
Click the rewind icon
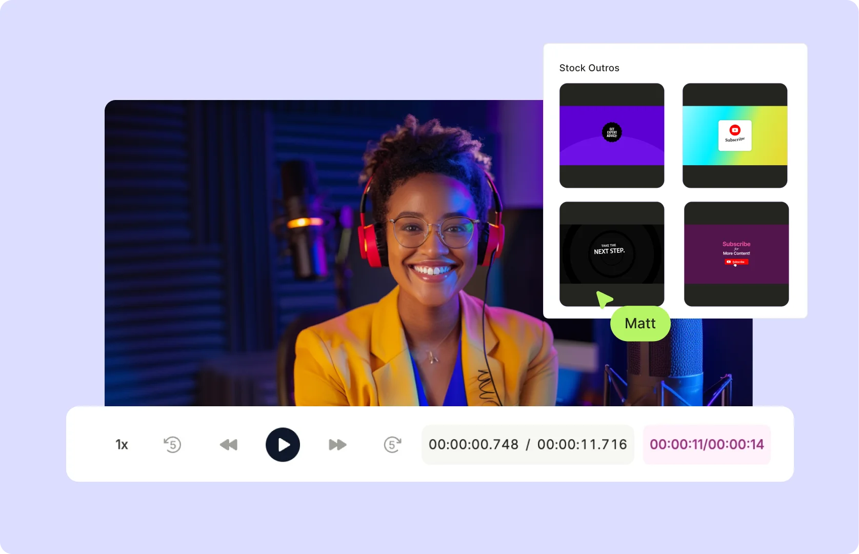(228, 445)
